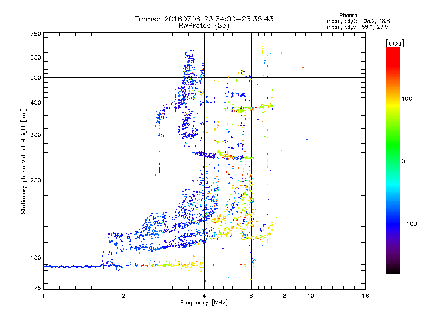Click the '1' frequency axis tick label

[x=43, y=296]
